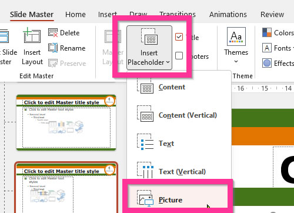Click the Insert Placeholder grid icon

[149, 36]
